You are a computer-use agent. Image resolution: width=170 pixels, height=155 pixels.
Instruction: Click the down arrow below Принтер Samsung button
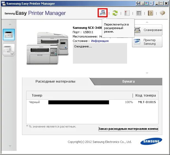pyautogui.click(x=147, y=73)
